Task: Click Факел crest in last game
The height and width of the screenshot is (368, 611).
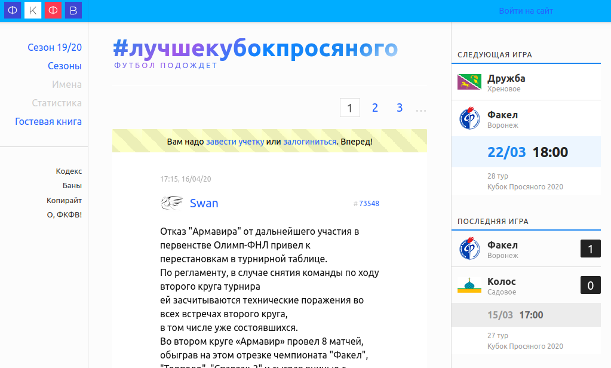Action: (x=469, y=249)
